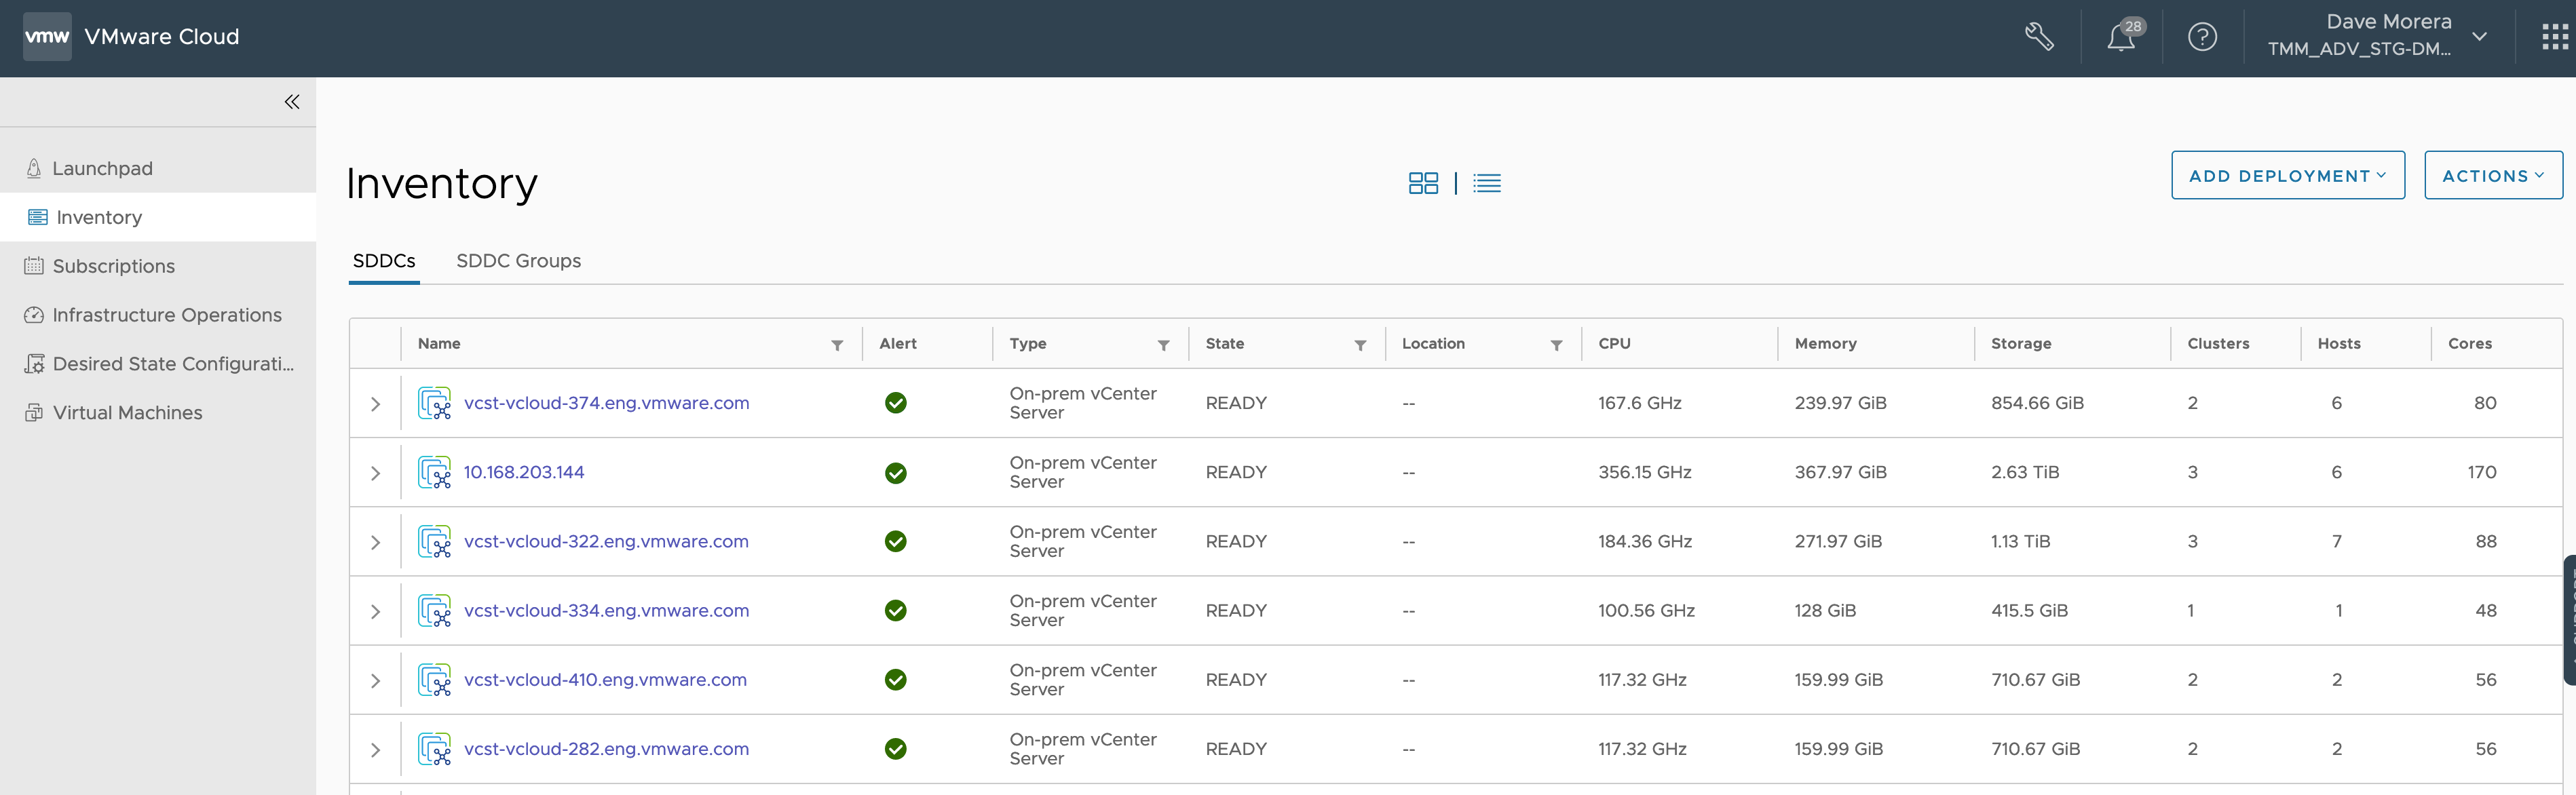Image resolution: width=2576 pixels, height=795 pixels.
Task: Click the State column filter icon
Action: tap(1360, 345)
